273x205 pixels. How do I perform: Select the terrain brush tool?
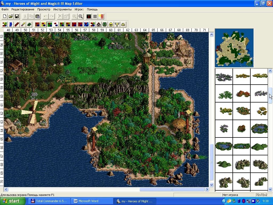point(5,24)
